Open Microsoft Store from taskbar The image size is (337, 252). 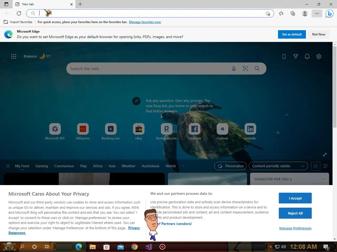coord(106,247)
